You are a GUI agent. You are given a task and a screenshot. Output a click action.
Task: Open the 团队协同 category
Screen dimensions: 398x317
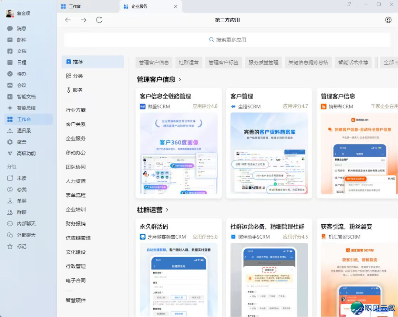pos(76,167)
